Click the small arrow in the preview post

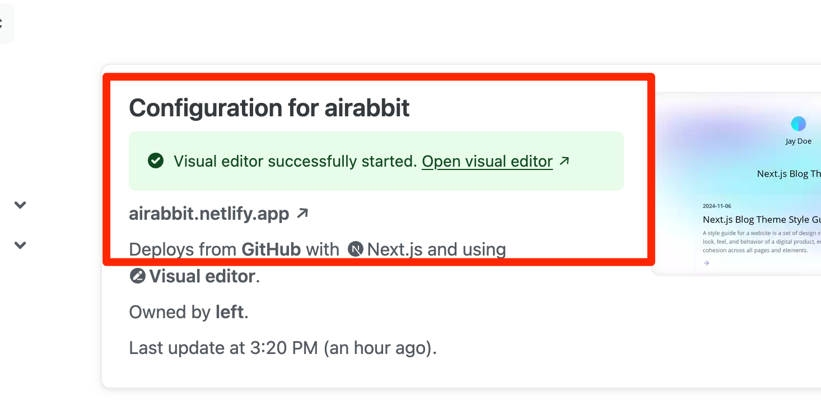pos(706,263)
